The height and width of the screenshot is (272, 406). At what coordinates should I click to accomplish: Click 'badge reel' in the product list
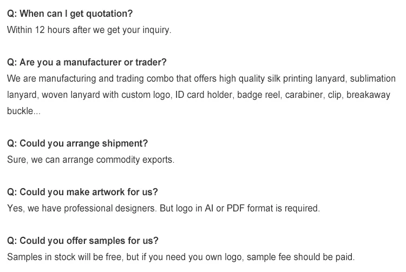258,95
